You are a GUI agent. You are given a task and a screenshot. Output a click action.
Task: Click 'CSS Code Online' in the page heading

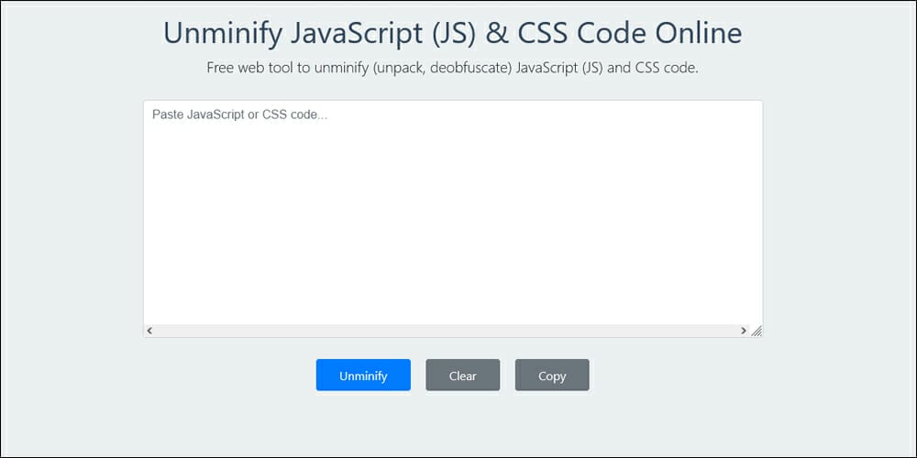tap(632, 33)
